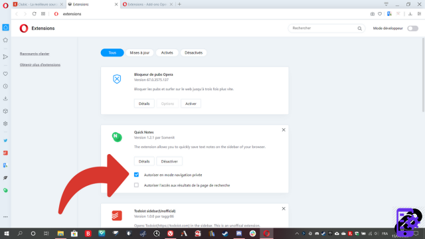Viewport: 425px width, 239px height.
Task: Open File Explorer from taskbar
Action: click(x=60, y=233)
